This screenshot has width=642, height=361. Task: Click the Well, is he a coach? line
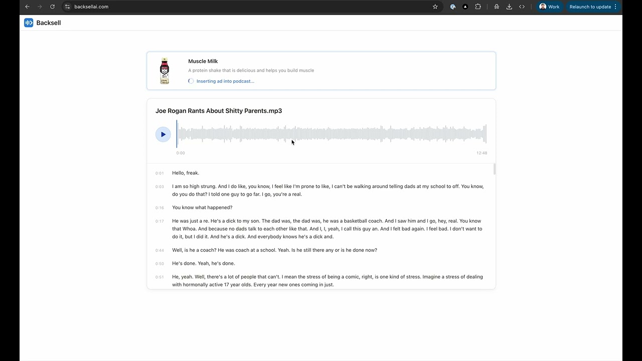tap(274, 250)
